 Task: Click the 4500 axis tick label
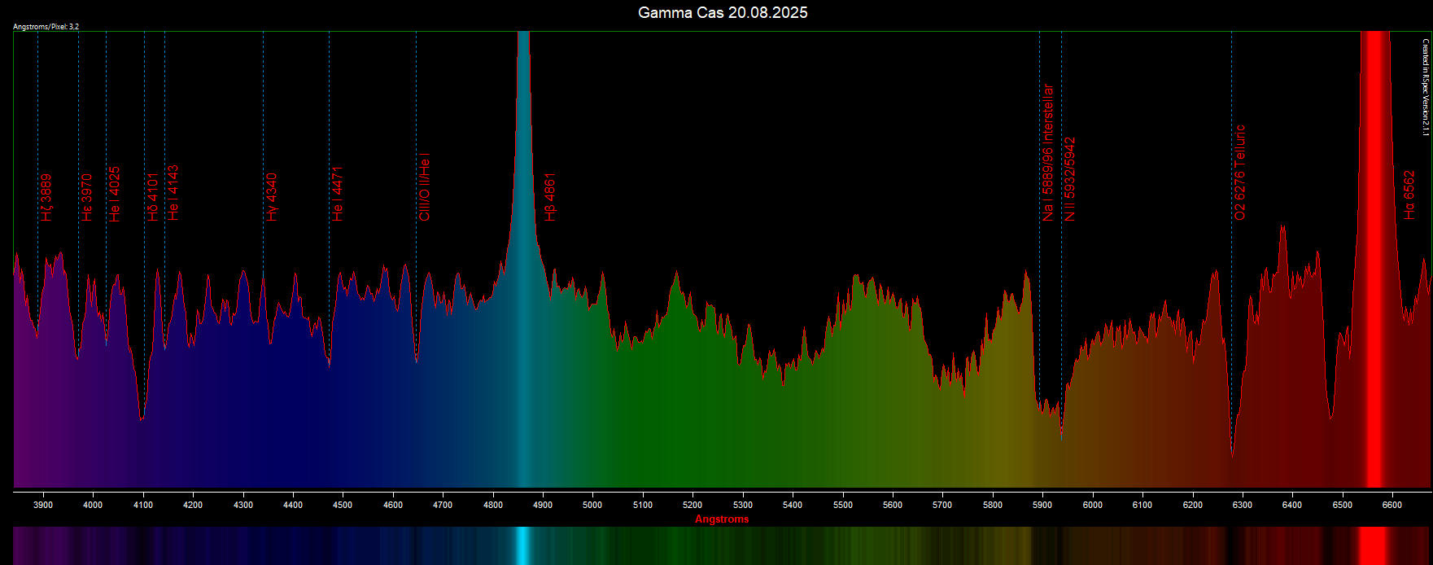(343, 505)
